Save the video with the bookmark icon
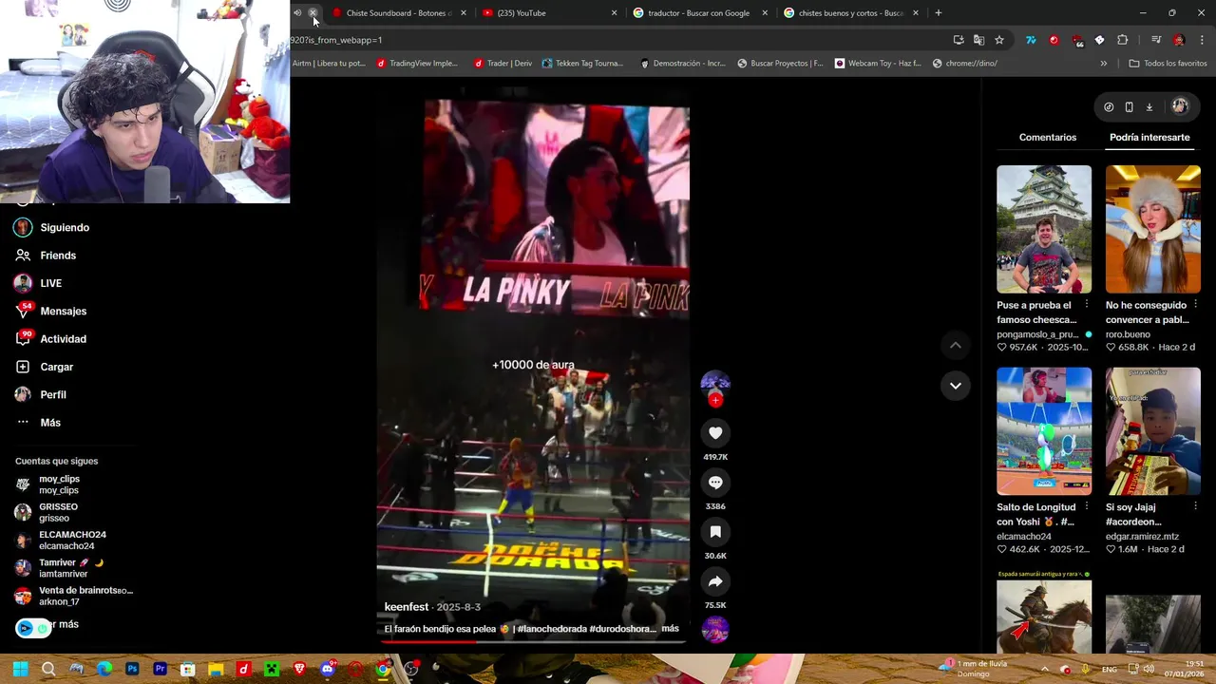Image resolution: width=1216 pixels, height=684 pixels. (x=715, y=532)
